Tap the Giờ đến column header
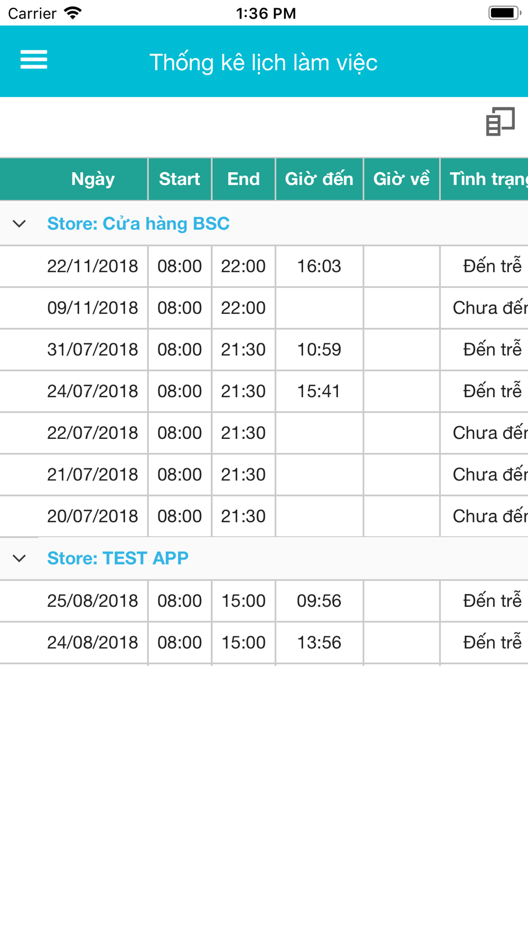Image resolution: width=528 pixels, height=939 pixels. pyautogui.click(x=319, y=179)
